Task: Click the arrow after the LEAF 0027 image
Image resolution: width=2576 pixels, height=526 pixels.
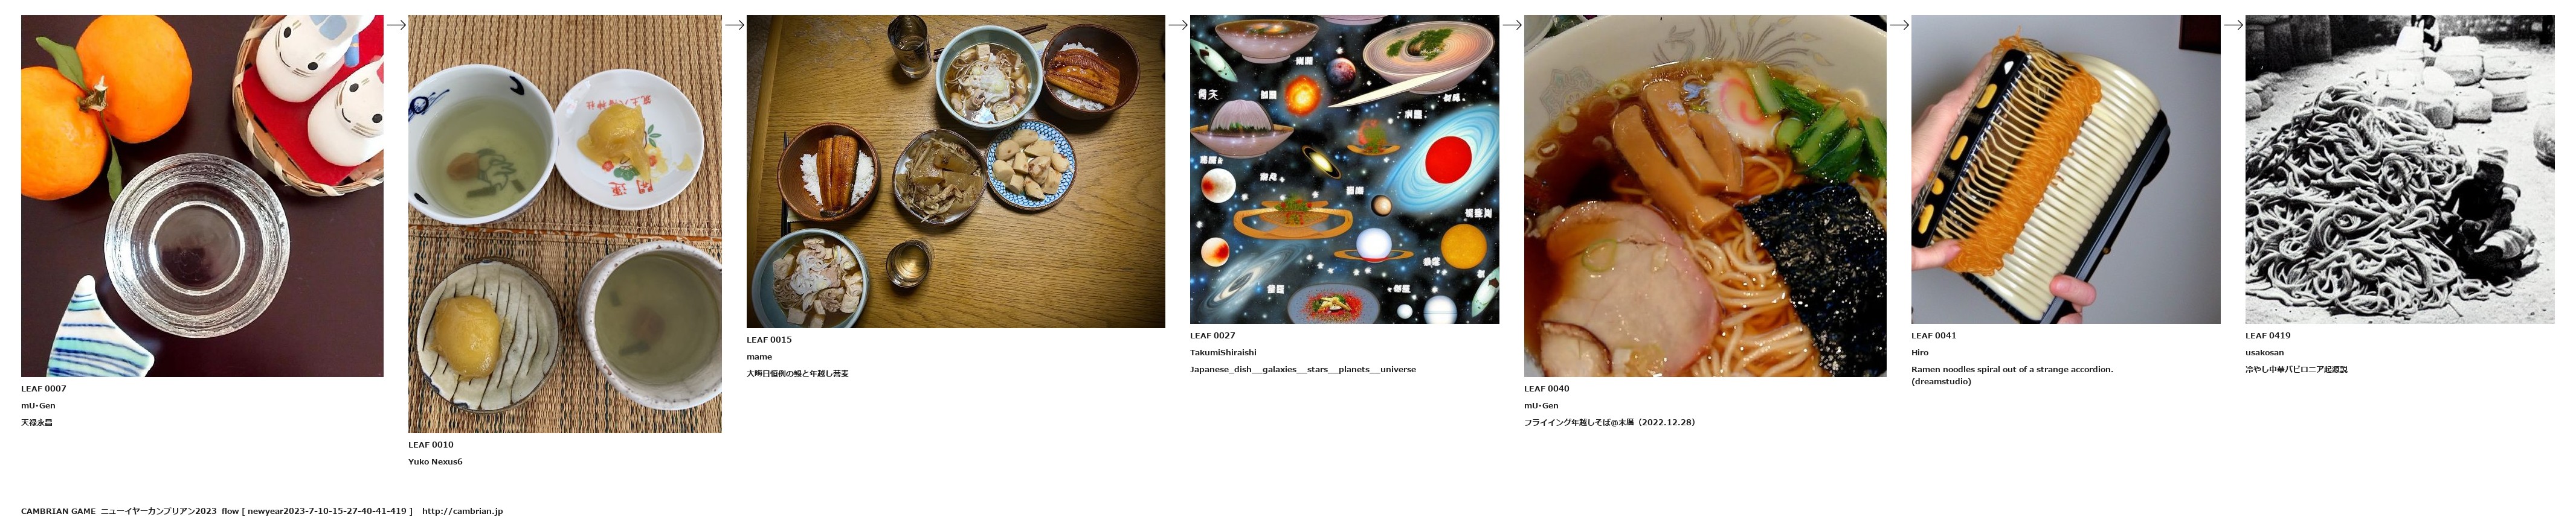Action: [1512, 25]
